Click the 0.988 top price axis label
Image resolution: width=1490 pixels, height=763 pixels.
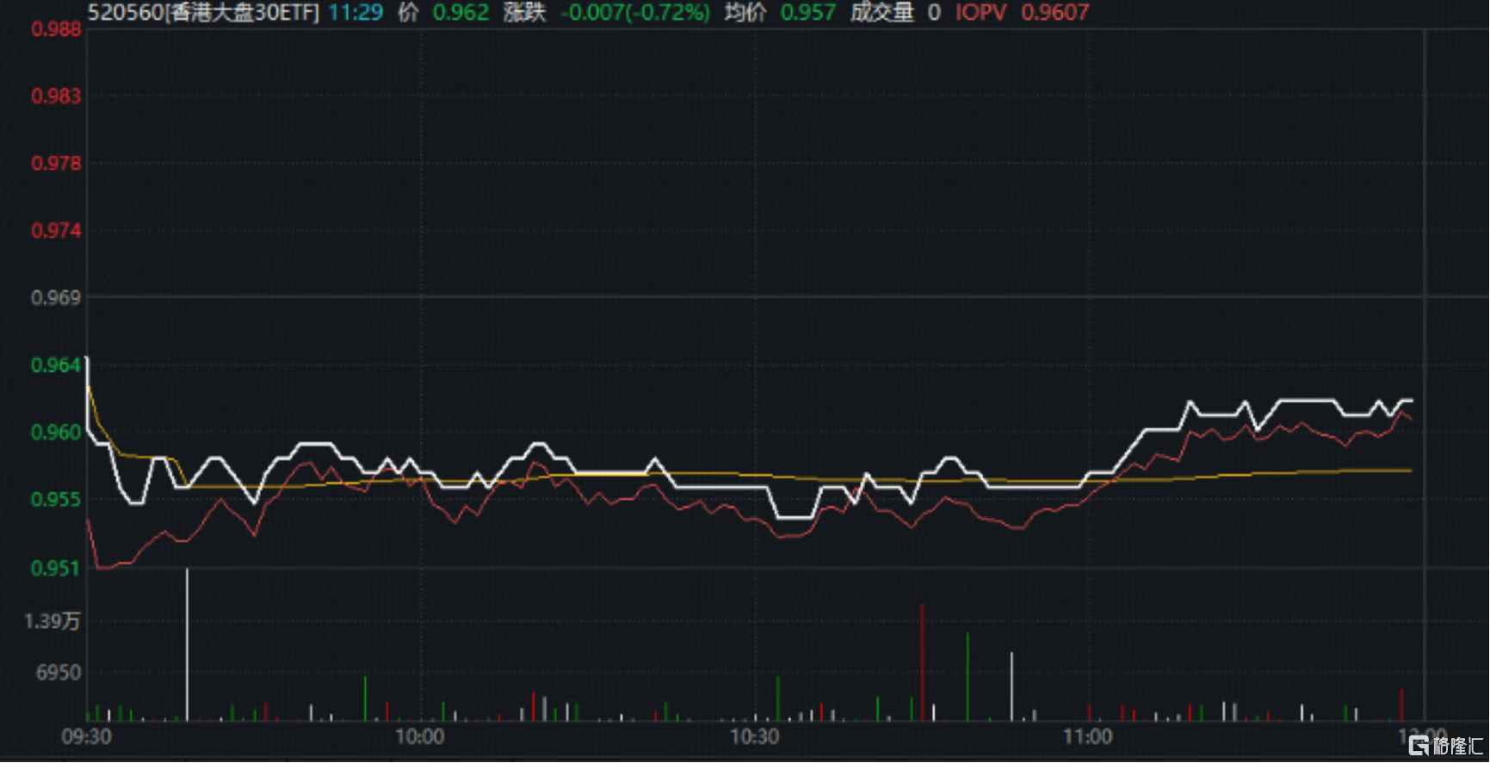(56, 29)
